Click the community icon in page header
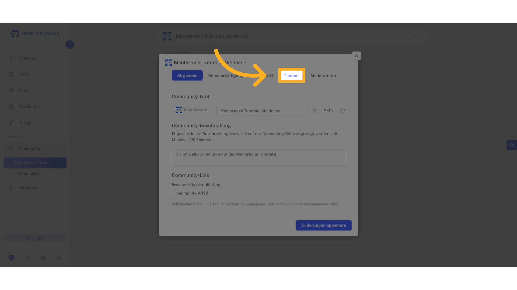Image resolution: width=517 pixels, height=290 pixels. pos(167,37)
